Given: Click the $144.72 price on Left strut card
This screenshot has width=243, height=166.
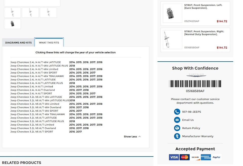Looking at the screenshot, I should point(222,21).
